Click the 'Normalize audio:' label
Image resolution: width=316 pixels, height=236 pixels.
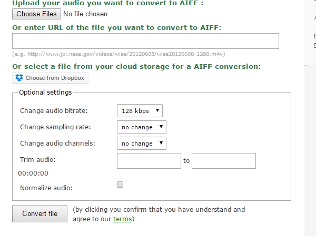[x=46, y=188]
